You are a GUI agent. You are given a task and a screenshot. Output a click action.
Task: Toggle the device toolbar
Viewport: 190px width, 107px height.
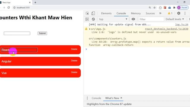(93, 13)
